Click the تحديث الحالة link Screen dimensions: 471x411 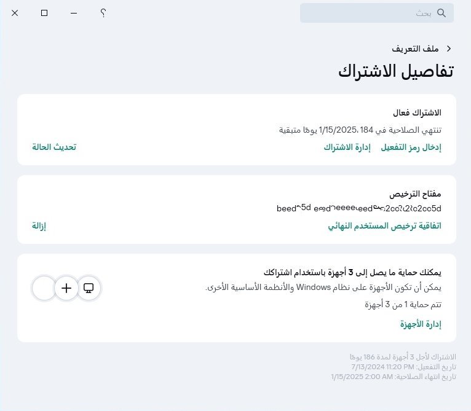pyautogui.click(x=54, y=147)
